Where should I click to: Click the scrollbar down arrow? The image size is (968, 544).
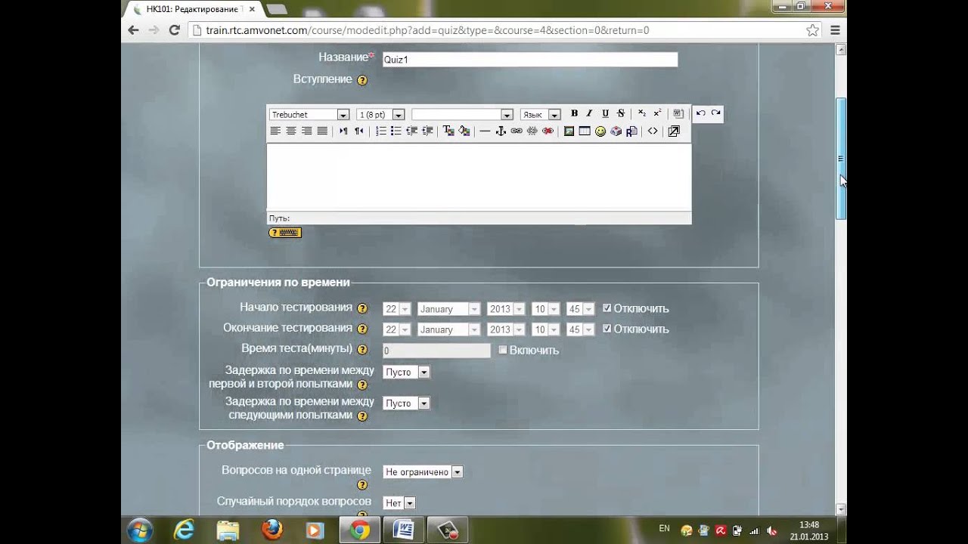pyautogui.click(x=840, y=510)
